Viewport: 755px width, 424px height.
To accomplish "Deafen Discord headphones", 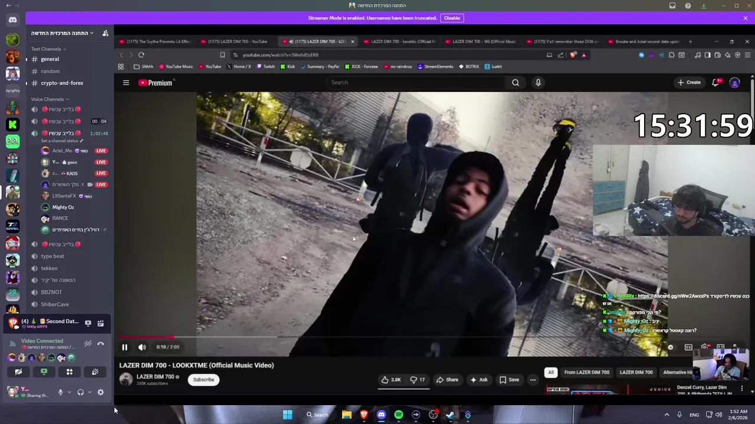I will 80,392.
